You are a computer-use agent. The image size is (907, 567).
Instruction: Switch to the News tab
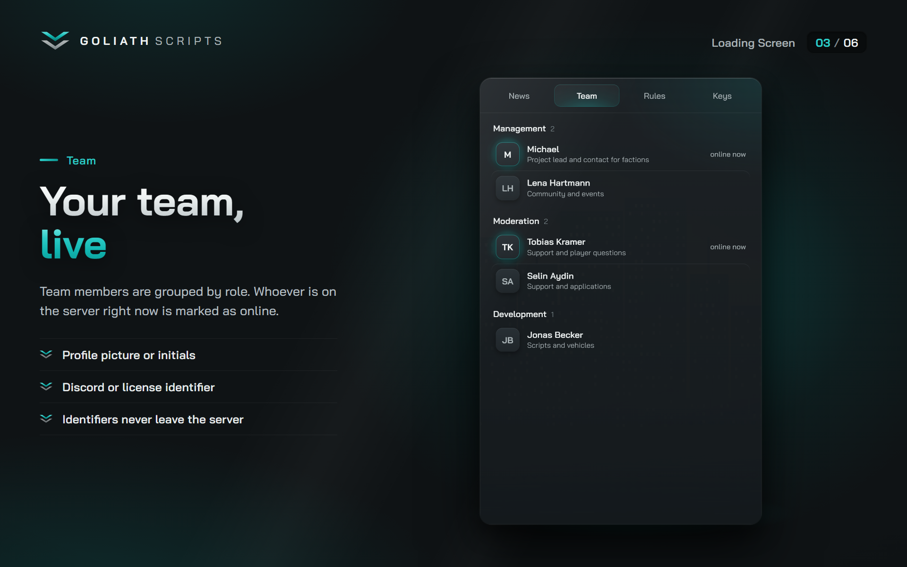pos(519,96)
